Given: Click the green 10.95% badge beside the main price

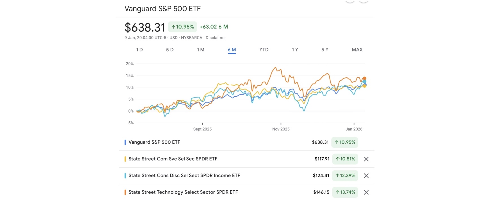Looking at the screenshot, I should coord(183,27).
